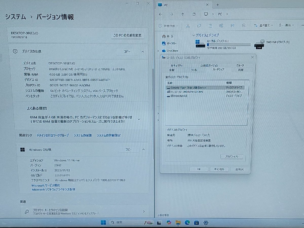Click Cancel (キャンセル) in the dialog
The height and width of the screenshot is (228, 304).
pos(219,169)
